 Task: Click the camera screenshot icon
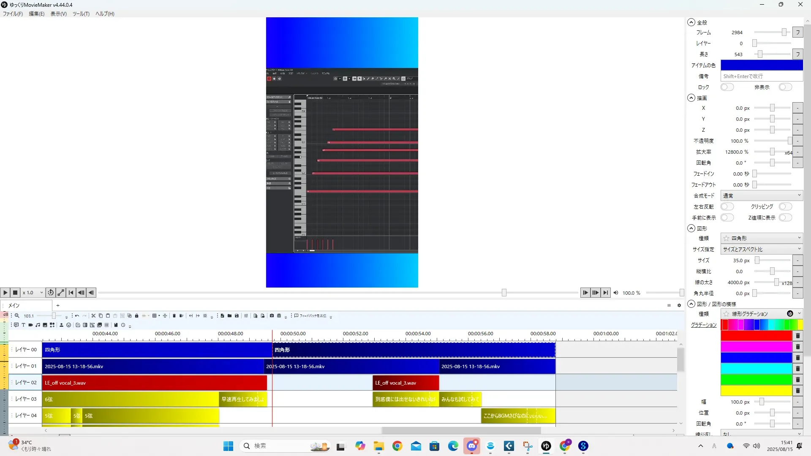click(272, 315)
